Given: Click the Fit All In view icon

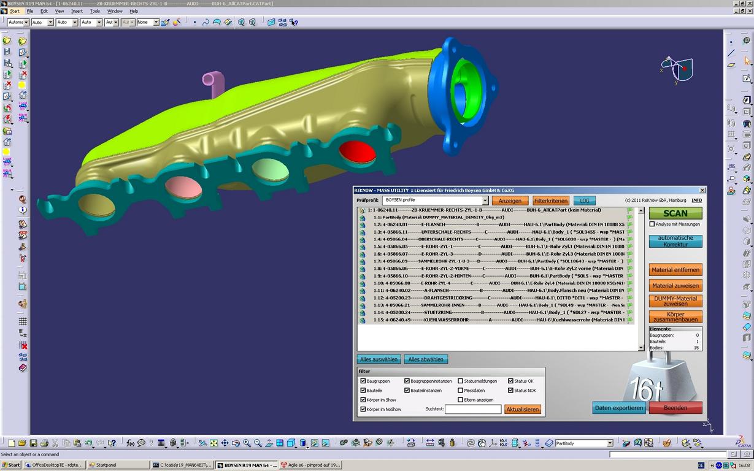Looking at the screenshot, I should click(x=214, y=443).
